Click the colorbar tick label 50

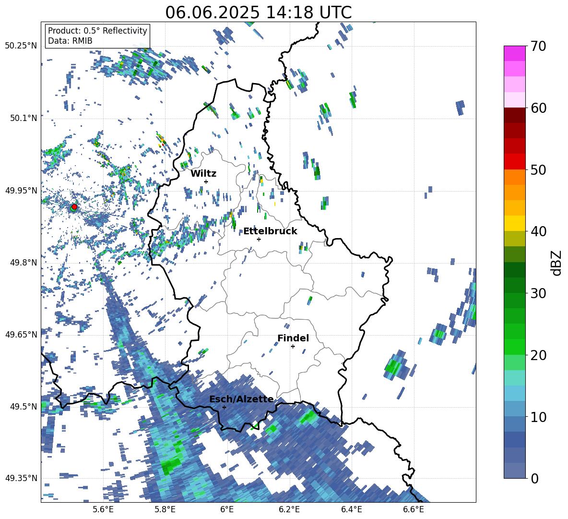[538, 170]
